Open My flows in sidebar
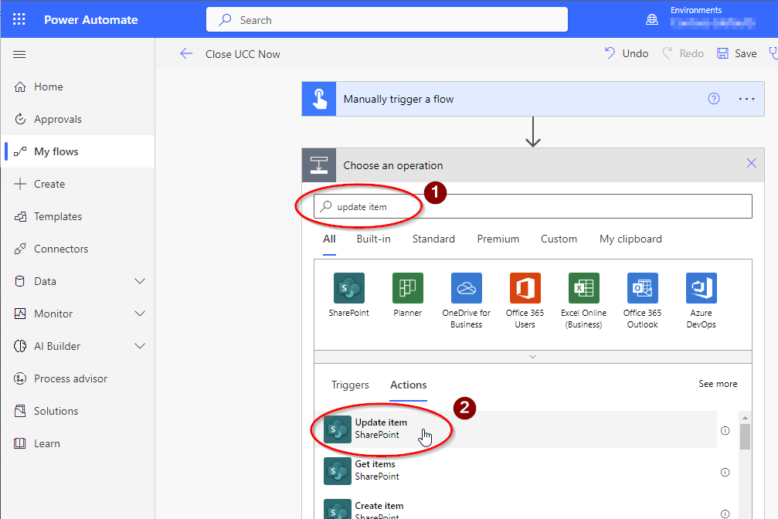 tap(78, 151)
